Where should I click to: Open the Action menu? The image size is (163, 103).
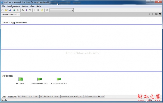tap(25, 6)
